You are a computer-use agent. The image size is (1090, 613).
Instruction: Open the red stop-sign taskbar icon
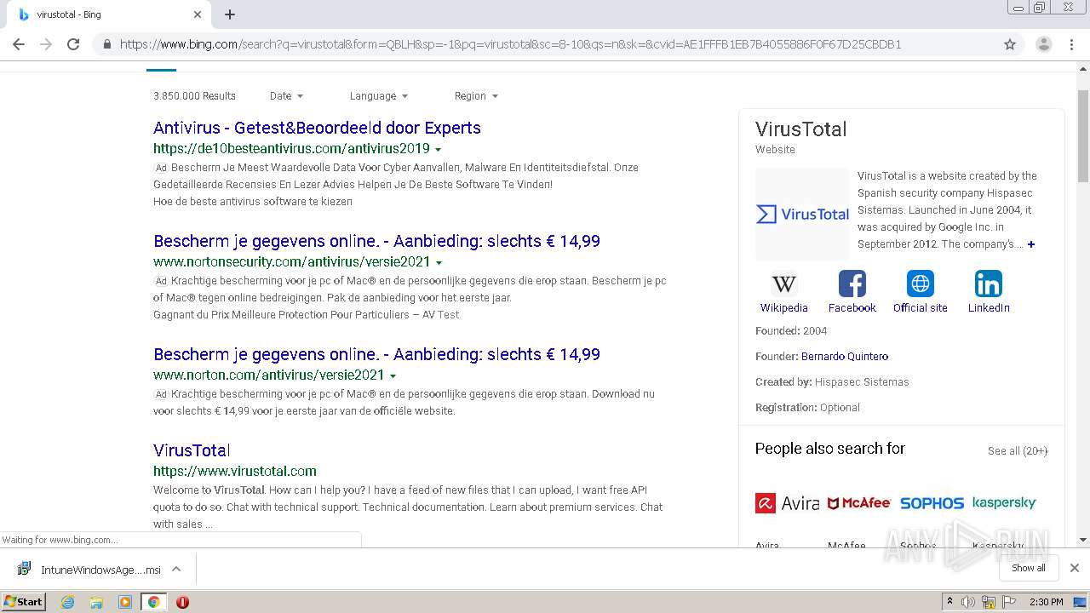[182, 602]
